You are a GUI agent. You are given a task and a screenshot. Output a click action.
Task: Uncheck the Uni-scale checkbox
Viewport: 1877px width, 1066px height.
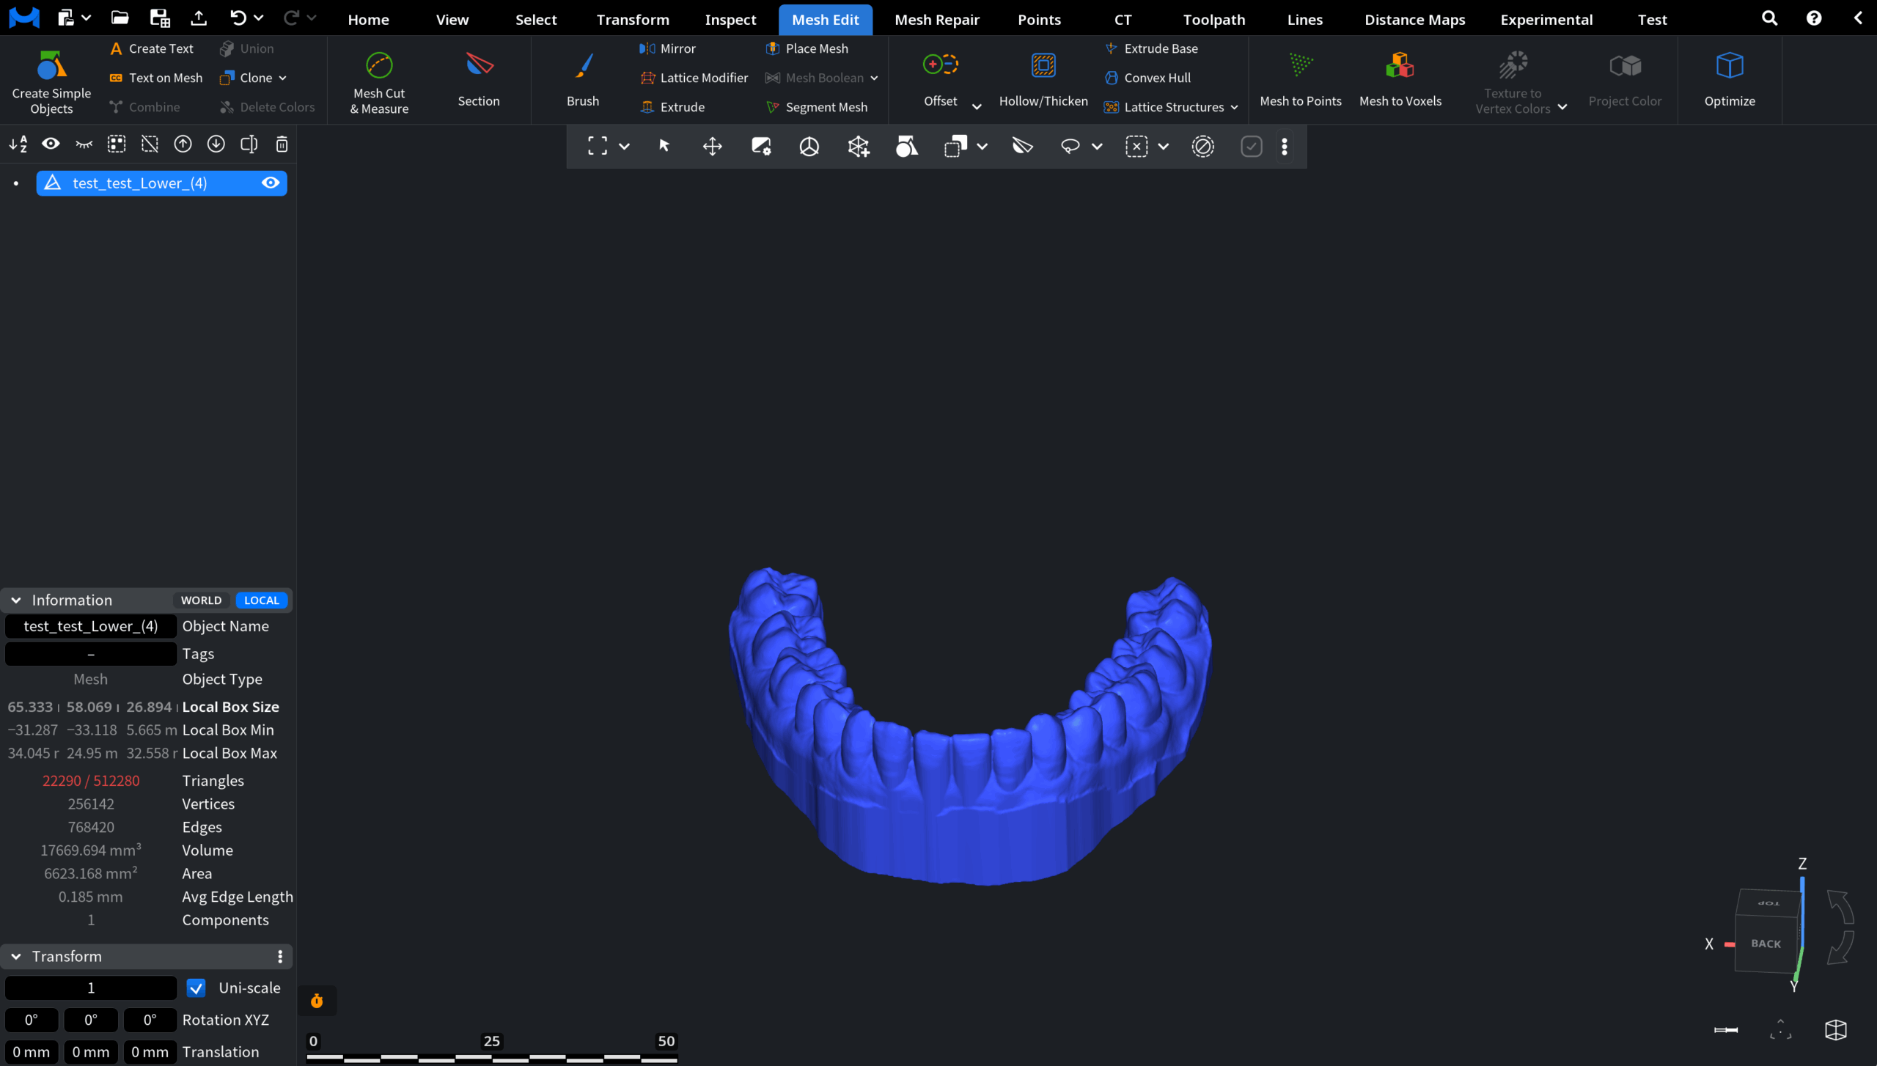(x=195, y=988)
